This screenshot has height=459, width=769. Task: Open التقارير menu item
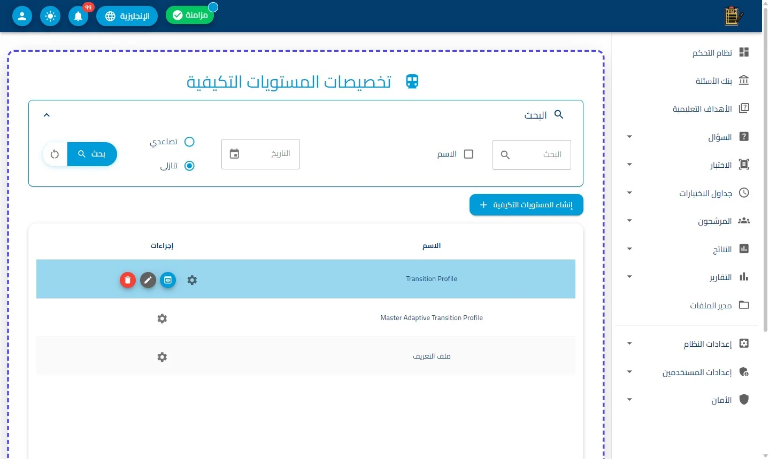tap(687, 277)
